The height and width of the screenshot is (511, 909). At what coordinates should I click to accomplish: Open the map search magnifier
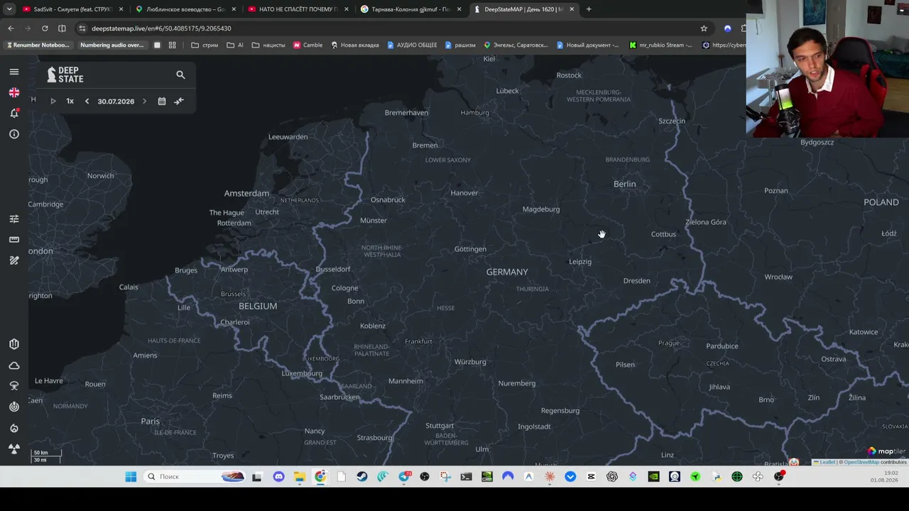tap(180, 75)
